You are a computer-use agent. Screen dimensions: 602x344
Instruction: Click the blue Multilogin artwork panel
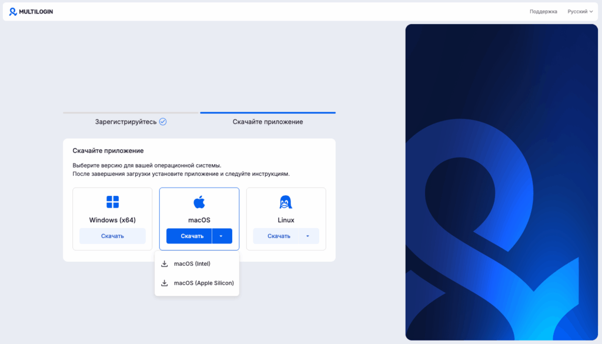pyautogui.click(x=501, y=182)
